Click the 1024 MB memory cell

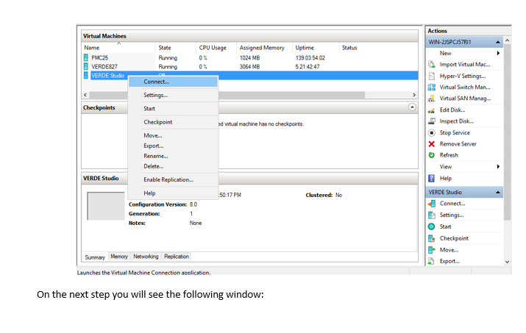[x=249, y=57]
